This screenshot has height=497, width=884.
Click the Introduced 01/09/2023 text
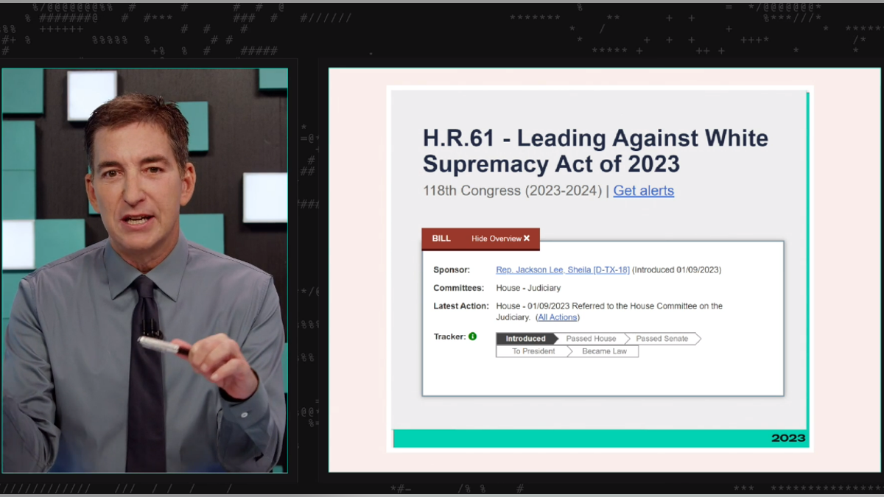point(677,270)
